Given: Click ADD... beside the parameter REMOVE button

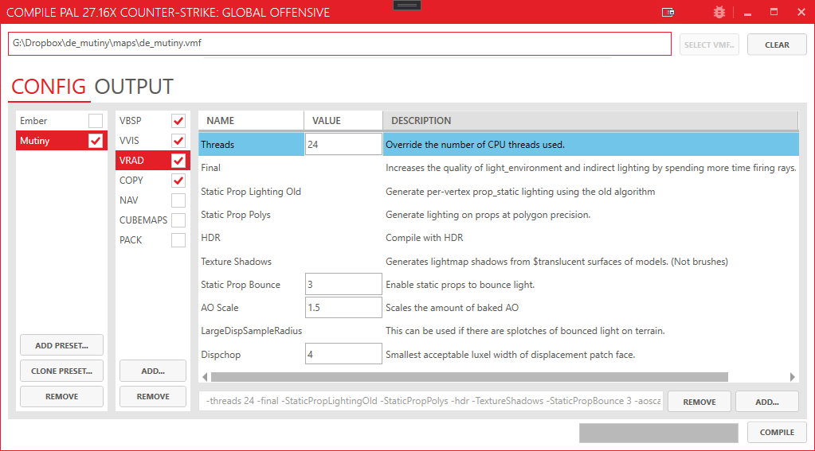Looking at the screenshot, I should pyautogui.click(x=767, y=402).
